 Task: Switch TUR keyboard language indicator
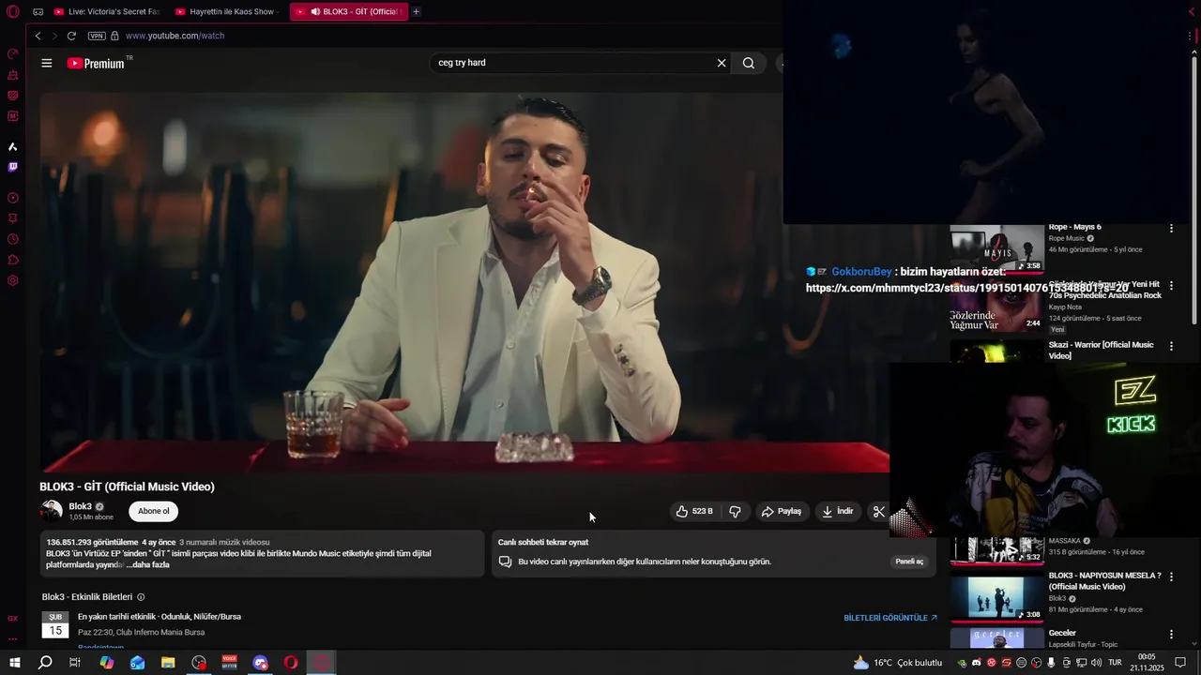(1115, 663)
